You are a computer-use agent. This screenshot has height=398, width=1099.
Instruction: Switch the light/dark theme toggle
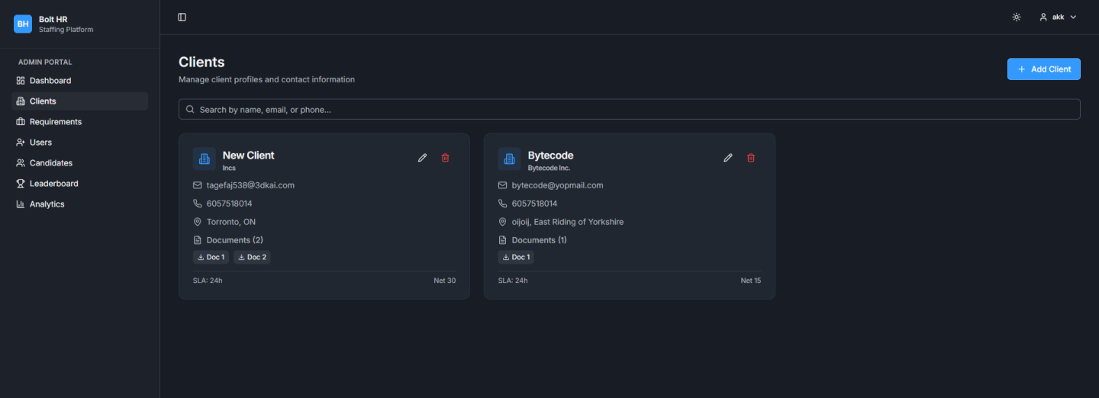click(x=1017, y=17)
